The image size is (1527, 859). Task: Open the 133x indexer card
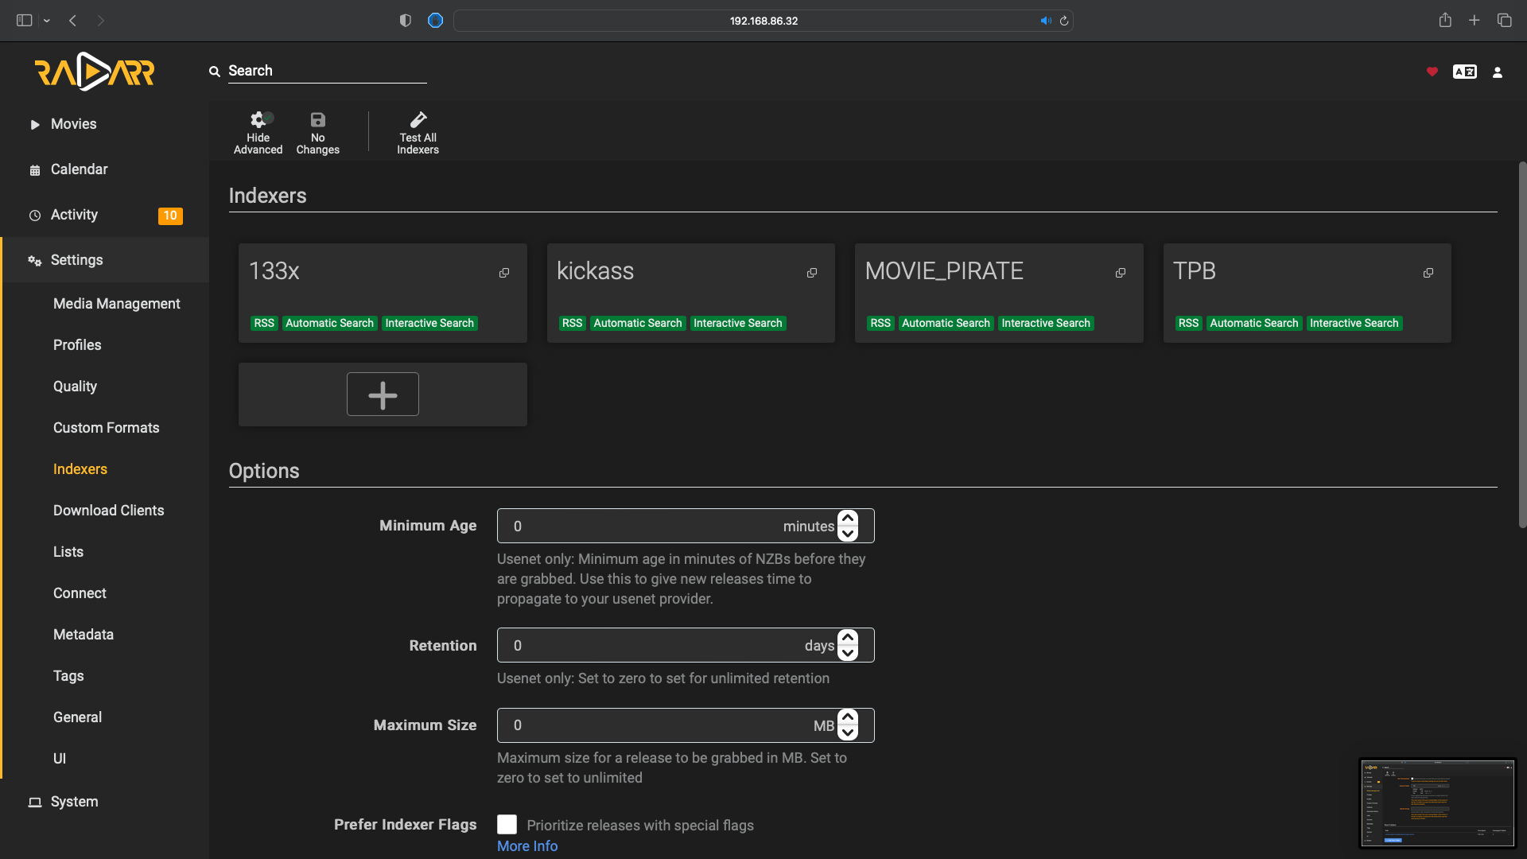coord(383,293)
